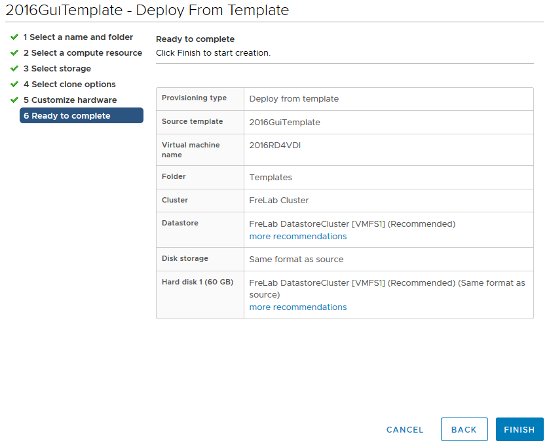Click the checkmark icon for Select storage
Viewport: 549px width, 447px height.
coord(14,69)
